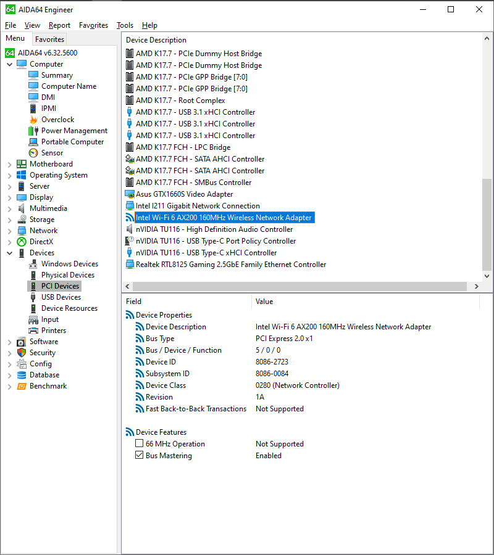This screenshot has height=555, width=494.
Task: Select Computer Name in the tree
Action: click(69, 86)
